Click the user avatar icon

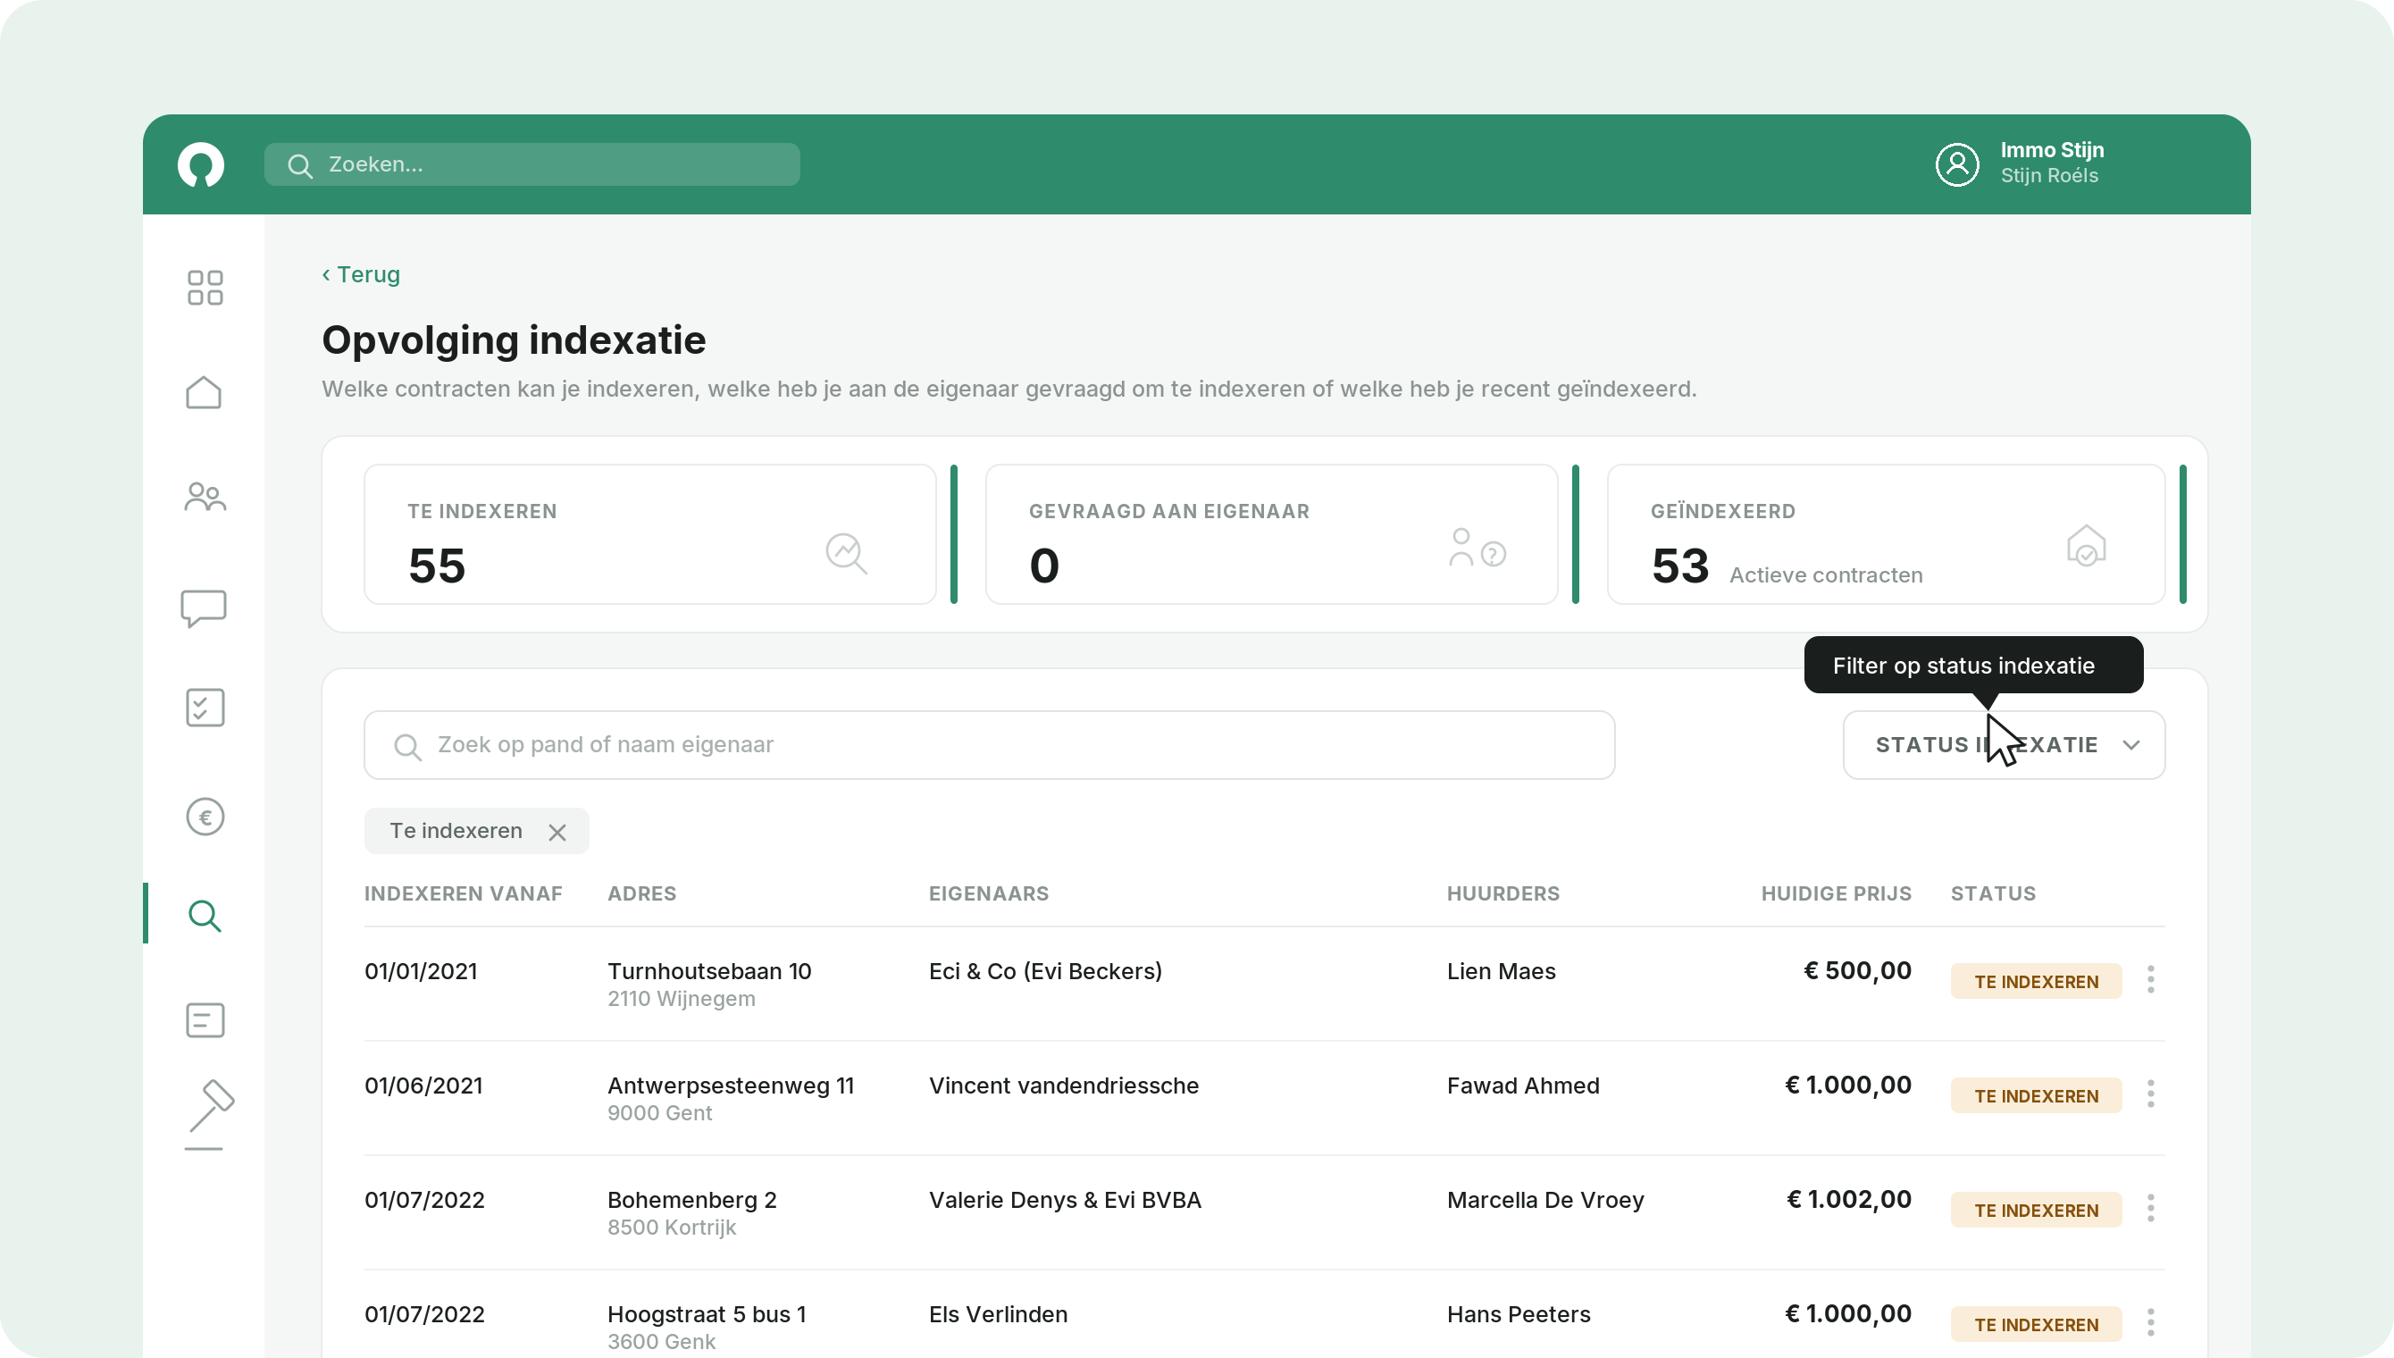(1957, 164)
